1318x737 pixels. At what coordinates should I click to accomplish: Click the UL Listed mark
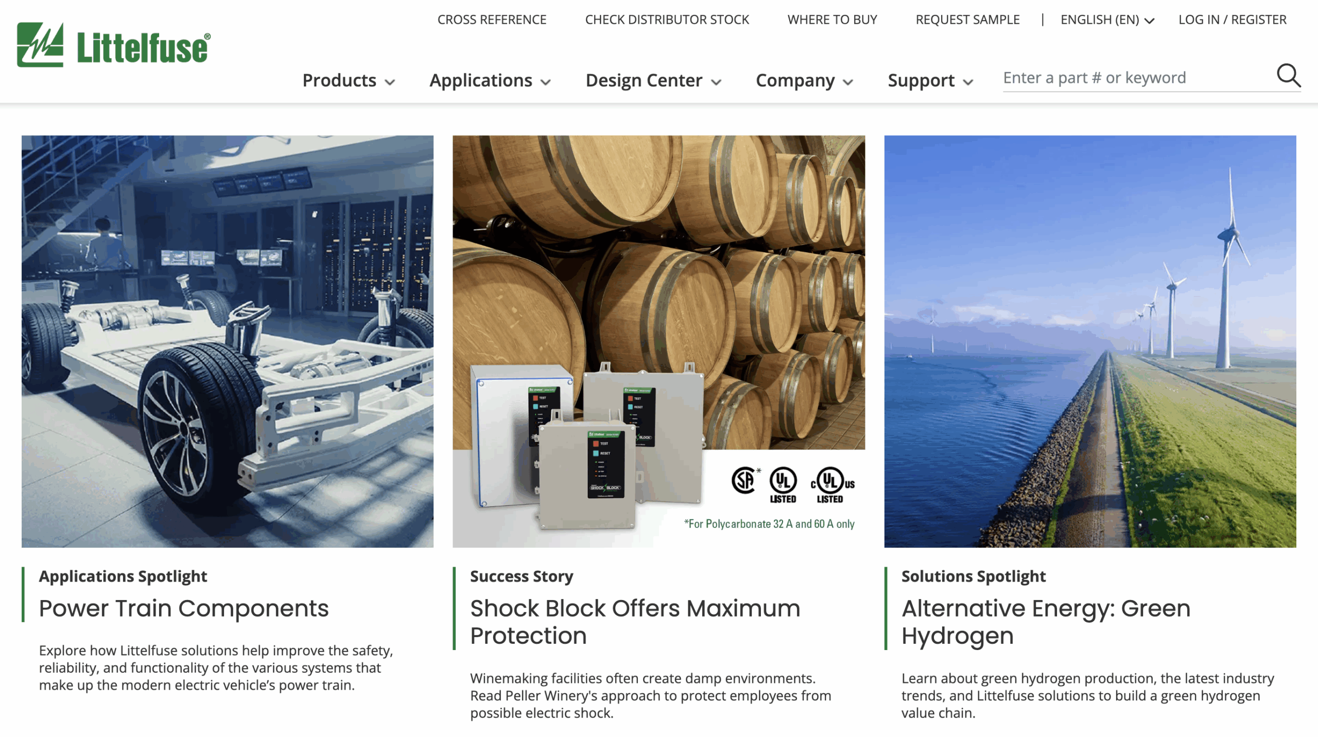[x=783, y=484]
